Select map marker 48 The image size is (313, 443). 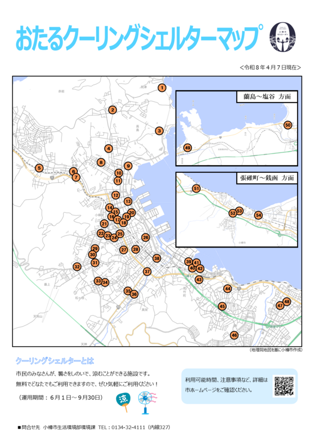point(287,301)
